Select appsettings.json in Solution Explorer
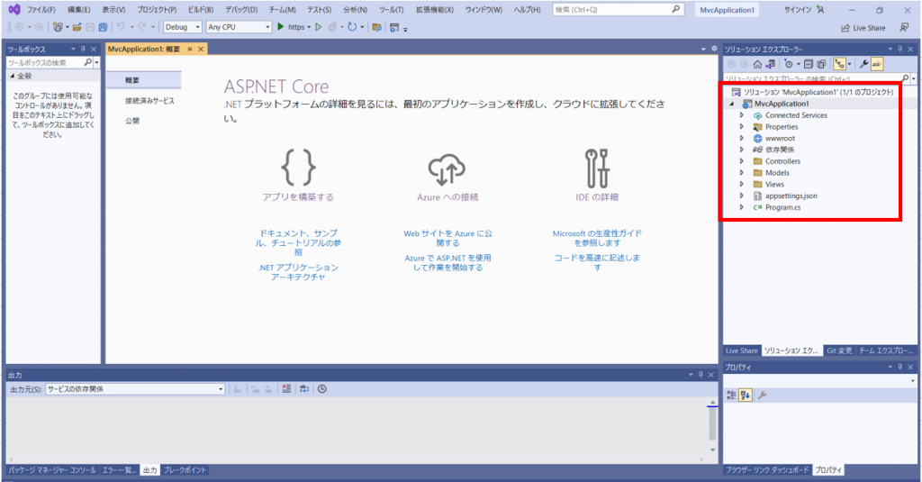Screen dimensions: 922x482 (791, 196)
